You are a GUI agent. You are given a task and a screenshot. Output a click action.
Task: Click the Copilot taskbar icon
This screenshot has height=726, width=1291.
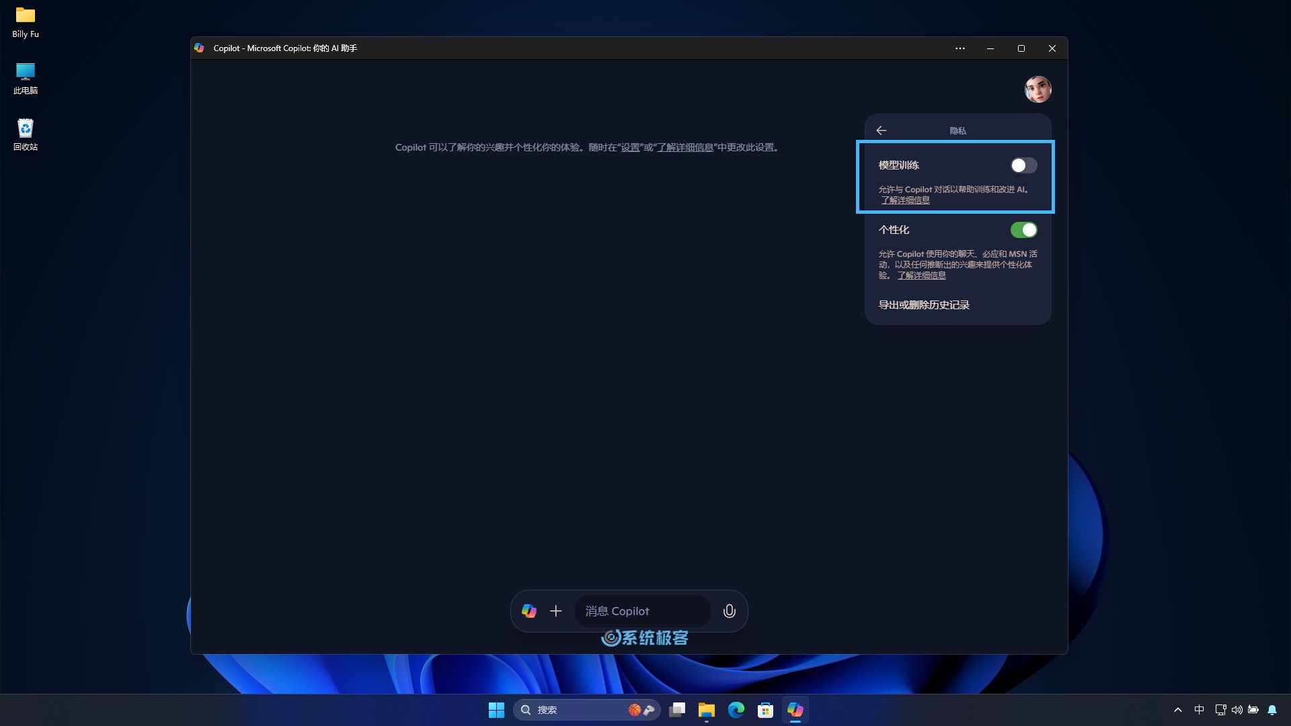pos(795,710)
